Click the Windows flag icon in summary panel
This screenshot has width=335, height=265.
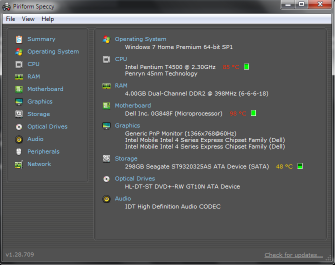106,39
